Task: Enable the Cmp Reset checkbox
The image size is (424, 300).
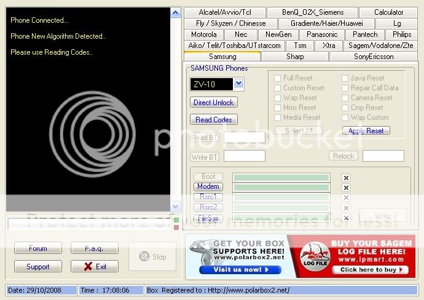Action: 345,108
